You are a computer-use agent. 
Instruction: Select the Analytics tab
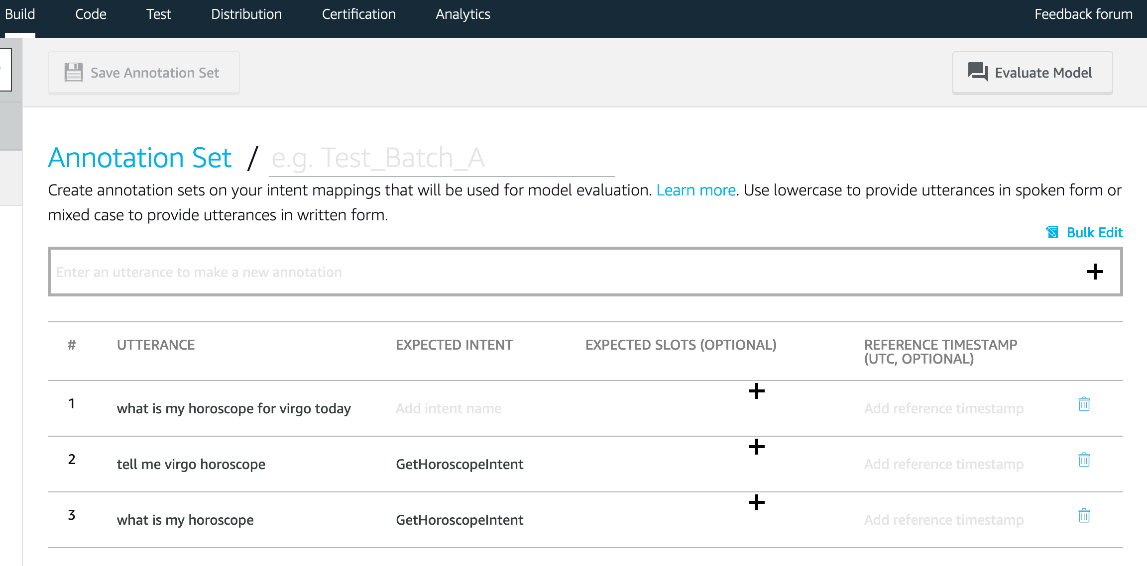pos(462,14)
